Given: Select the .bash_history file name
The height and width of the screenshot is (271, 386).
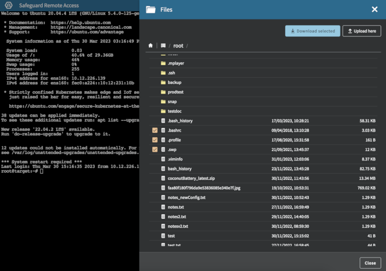Looking at the screenshot, I should pyautogui.click(x=180, y=121).
